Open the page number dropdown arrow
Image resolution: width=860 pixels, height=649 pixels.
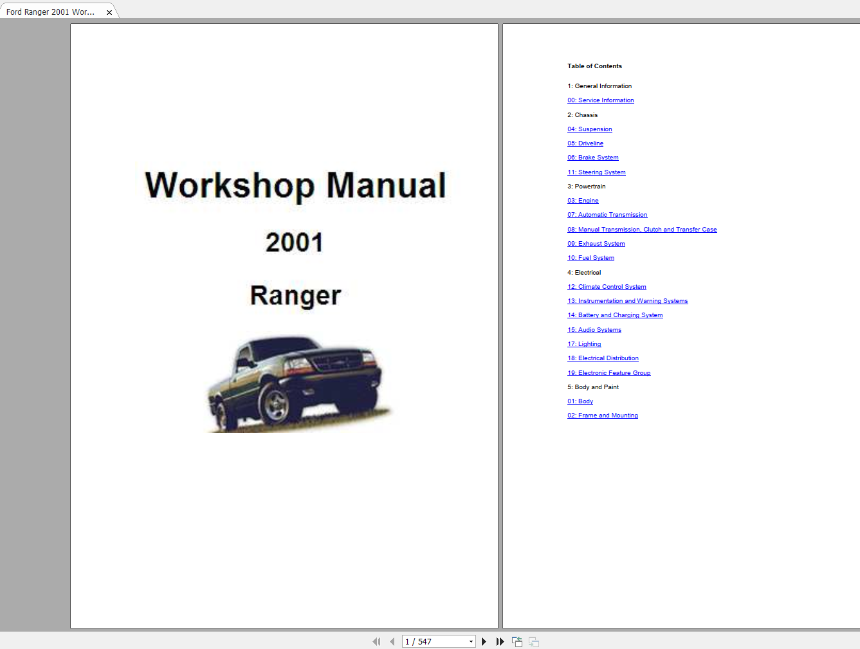tap(471, 641)
